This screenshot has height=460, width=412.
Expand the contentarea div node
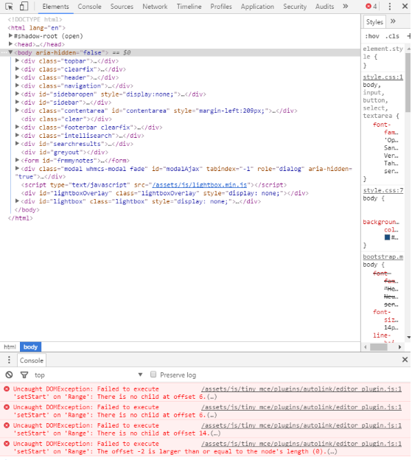pyautogui.click(x=17, y=111)
